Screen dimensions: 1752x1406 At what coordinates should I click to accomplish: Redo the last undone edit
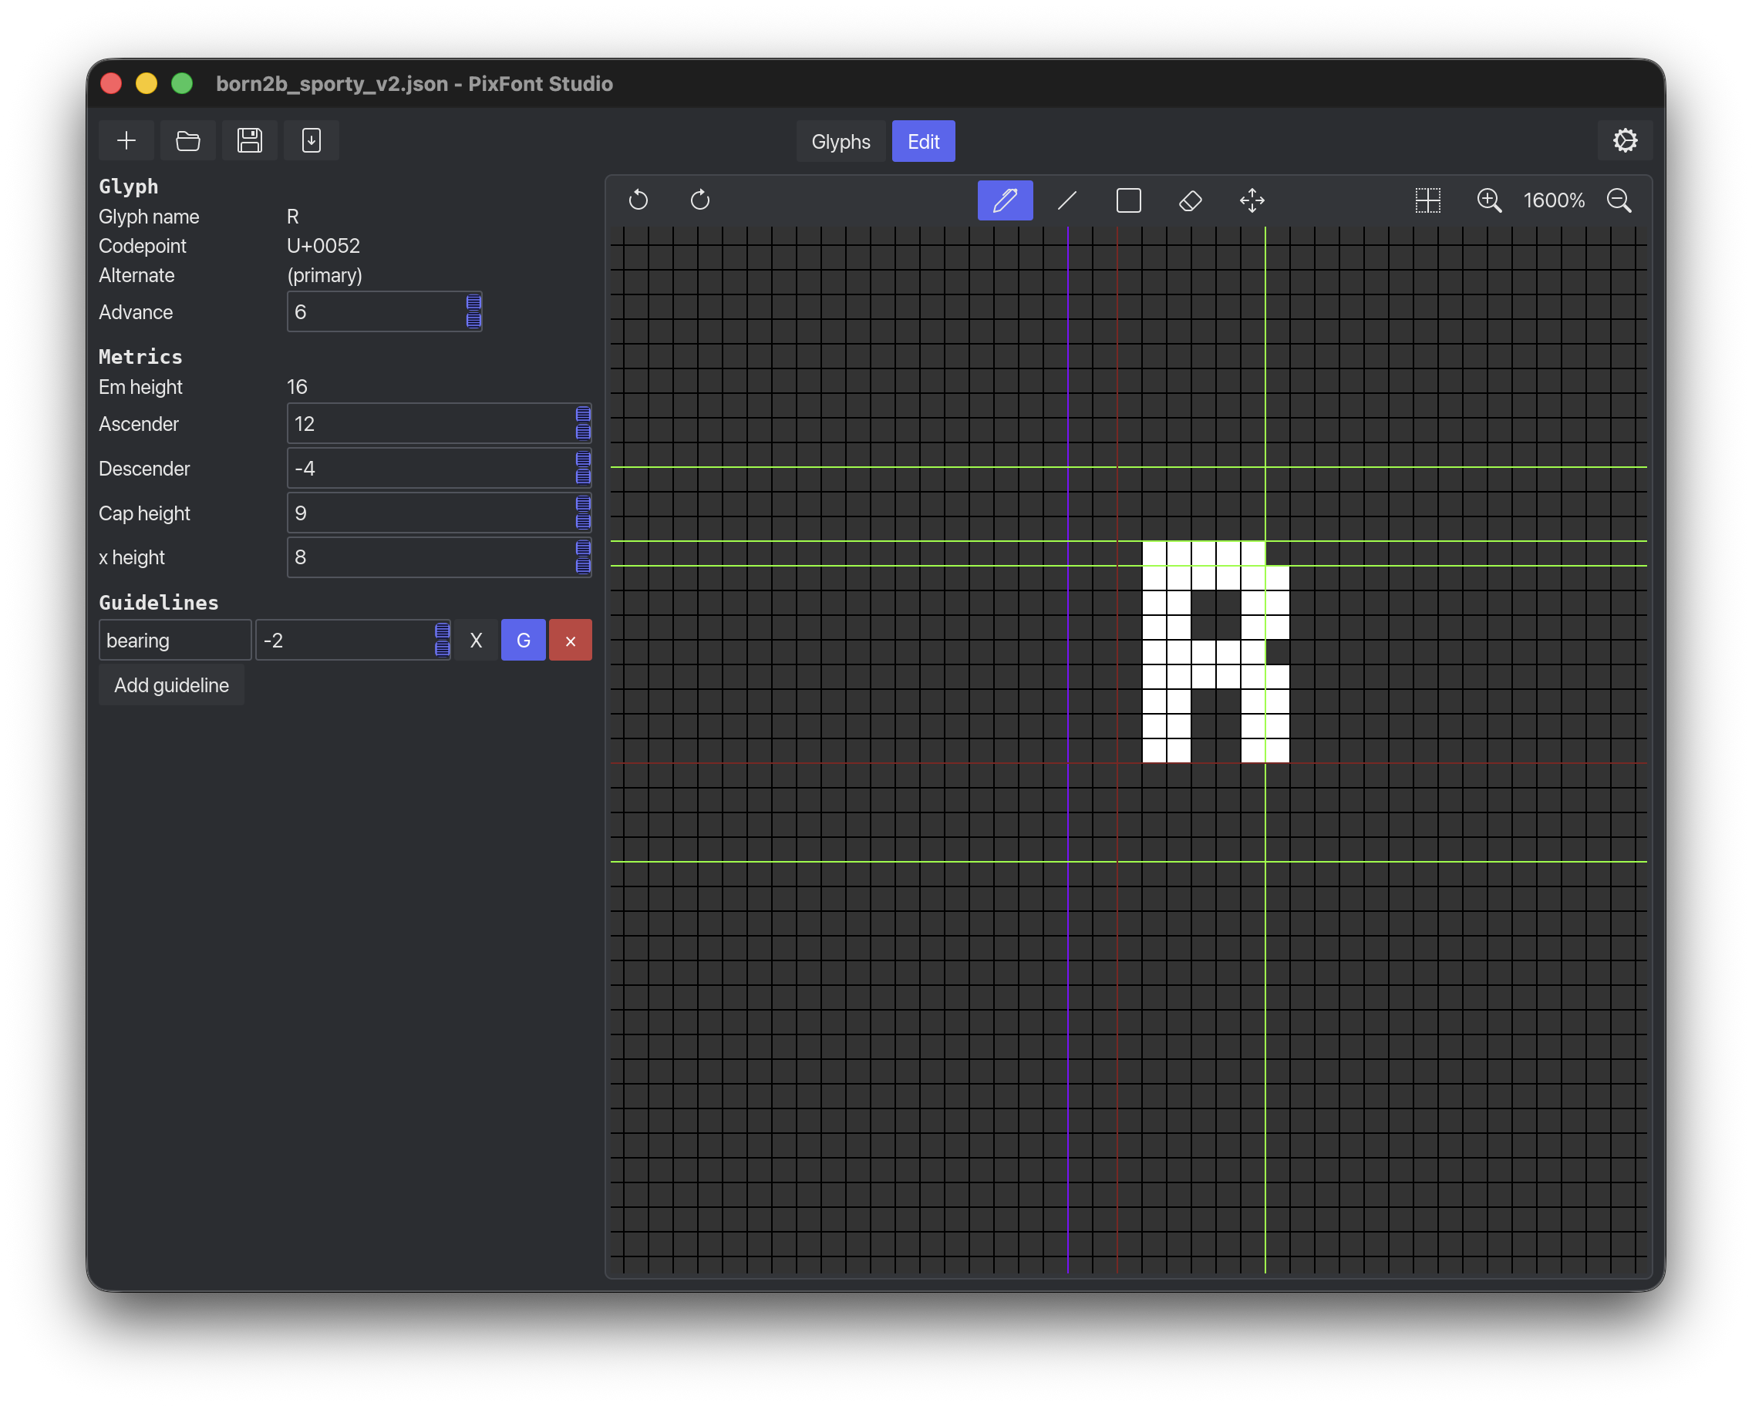click(x=700, y=200)
